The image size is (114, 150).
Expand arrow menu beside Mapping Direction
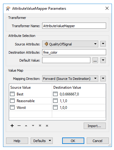103,78
